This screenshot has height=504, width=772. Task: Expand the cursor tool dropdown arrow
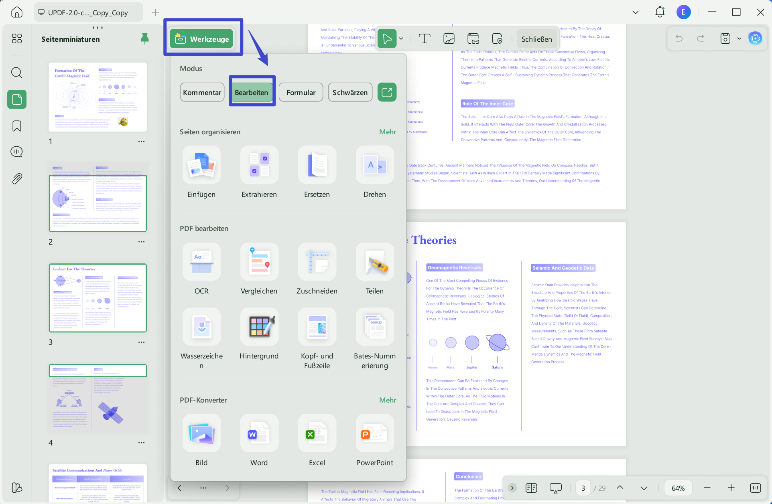coord(401,39)
